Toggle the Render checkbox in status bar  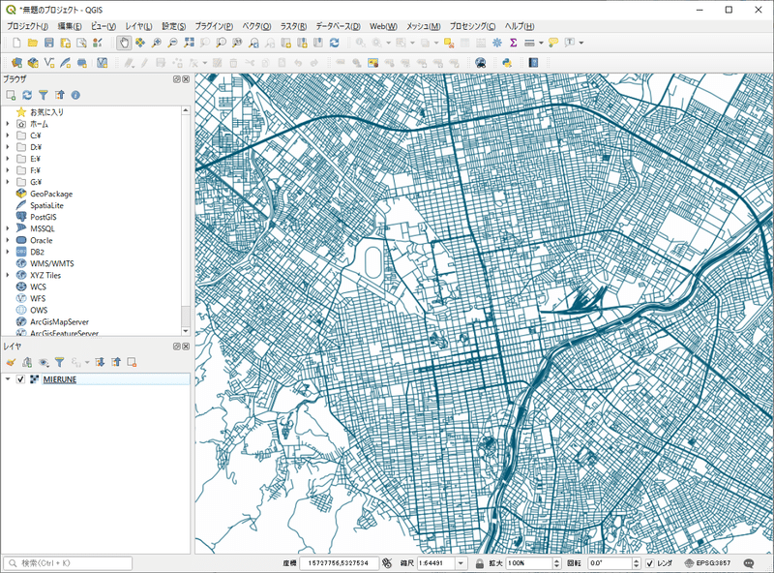tap(650, 563)
